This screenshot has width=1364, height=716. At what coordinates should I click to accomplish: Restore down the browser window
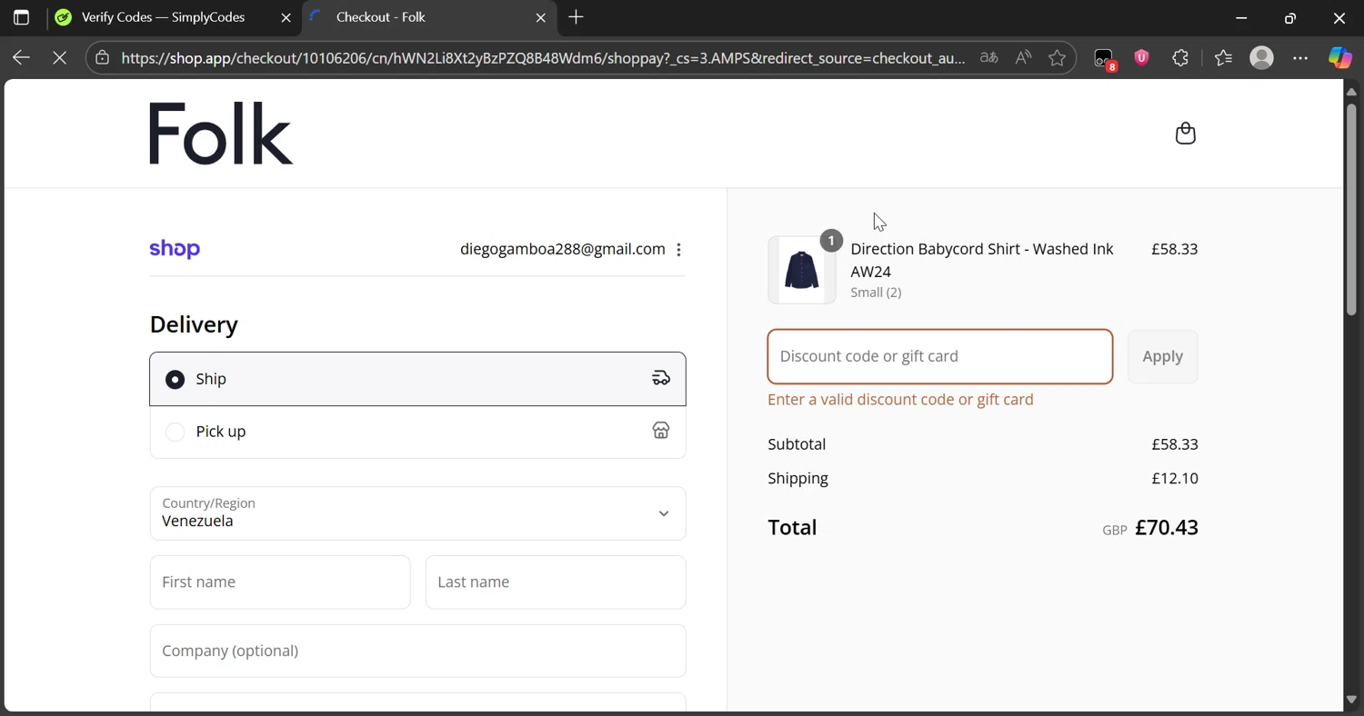point(1289,17)
